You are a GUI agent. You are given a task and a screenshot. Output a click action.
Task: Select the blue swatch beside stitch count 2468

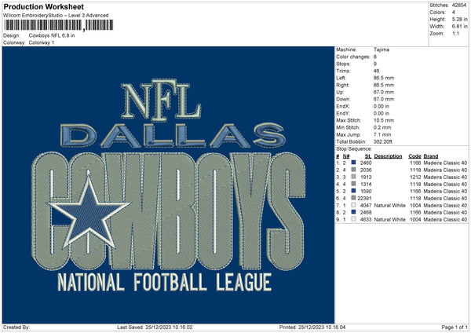coord(353,212)
